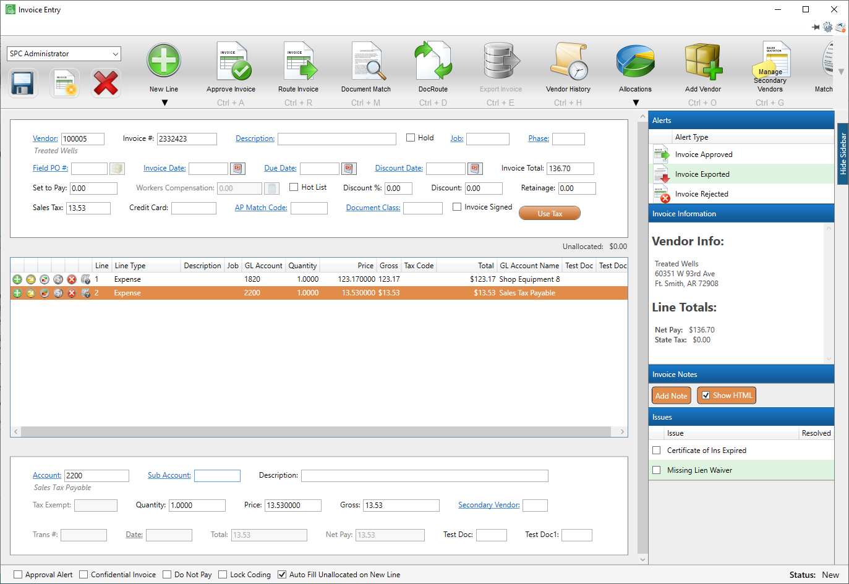Click the Approve Invoice toolbar icon
The height and width of the screenshot is (584, 849).
click(x=233, y=61)
